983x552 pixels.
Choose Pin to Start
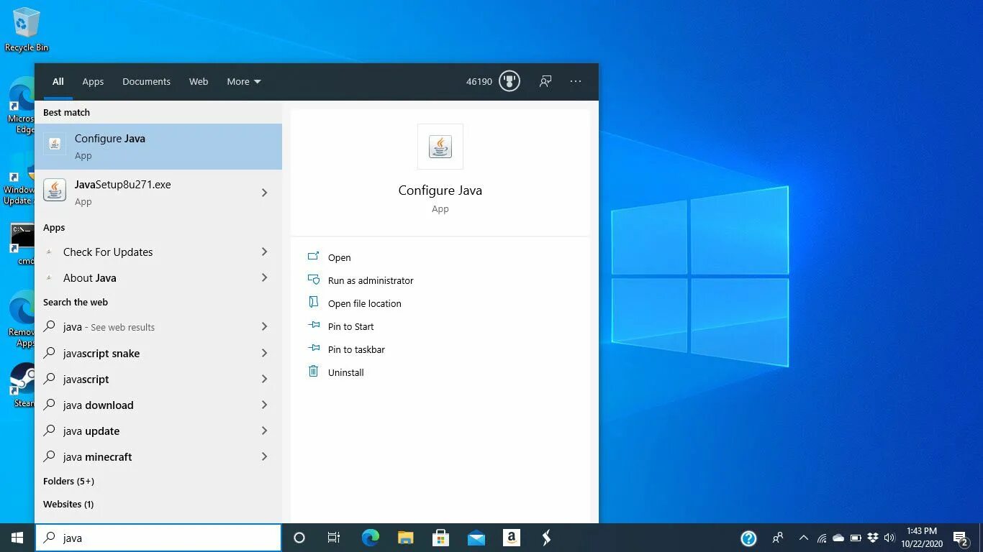point(350,326)
